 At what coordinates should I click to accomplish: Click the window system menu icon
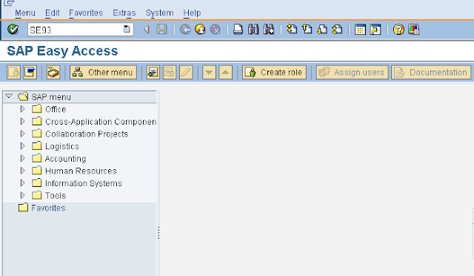[x=9, y=3]
